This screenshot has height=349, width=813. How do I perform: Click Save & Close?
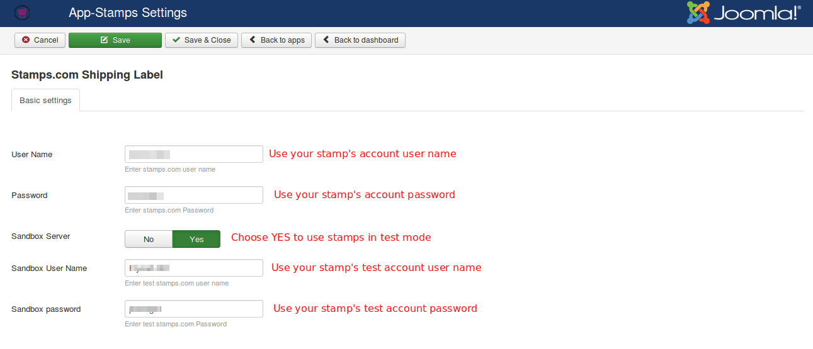[x=202, y=40]
